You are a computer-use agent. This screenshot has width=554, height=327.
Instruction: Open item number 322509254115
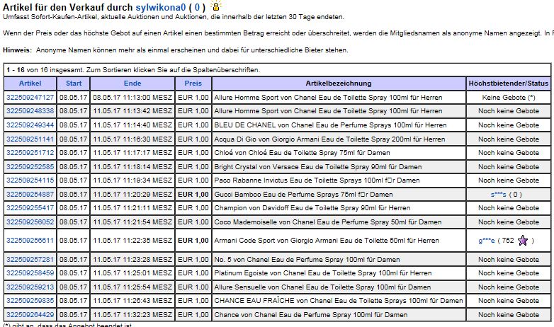(x=30, y=180)
